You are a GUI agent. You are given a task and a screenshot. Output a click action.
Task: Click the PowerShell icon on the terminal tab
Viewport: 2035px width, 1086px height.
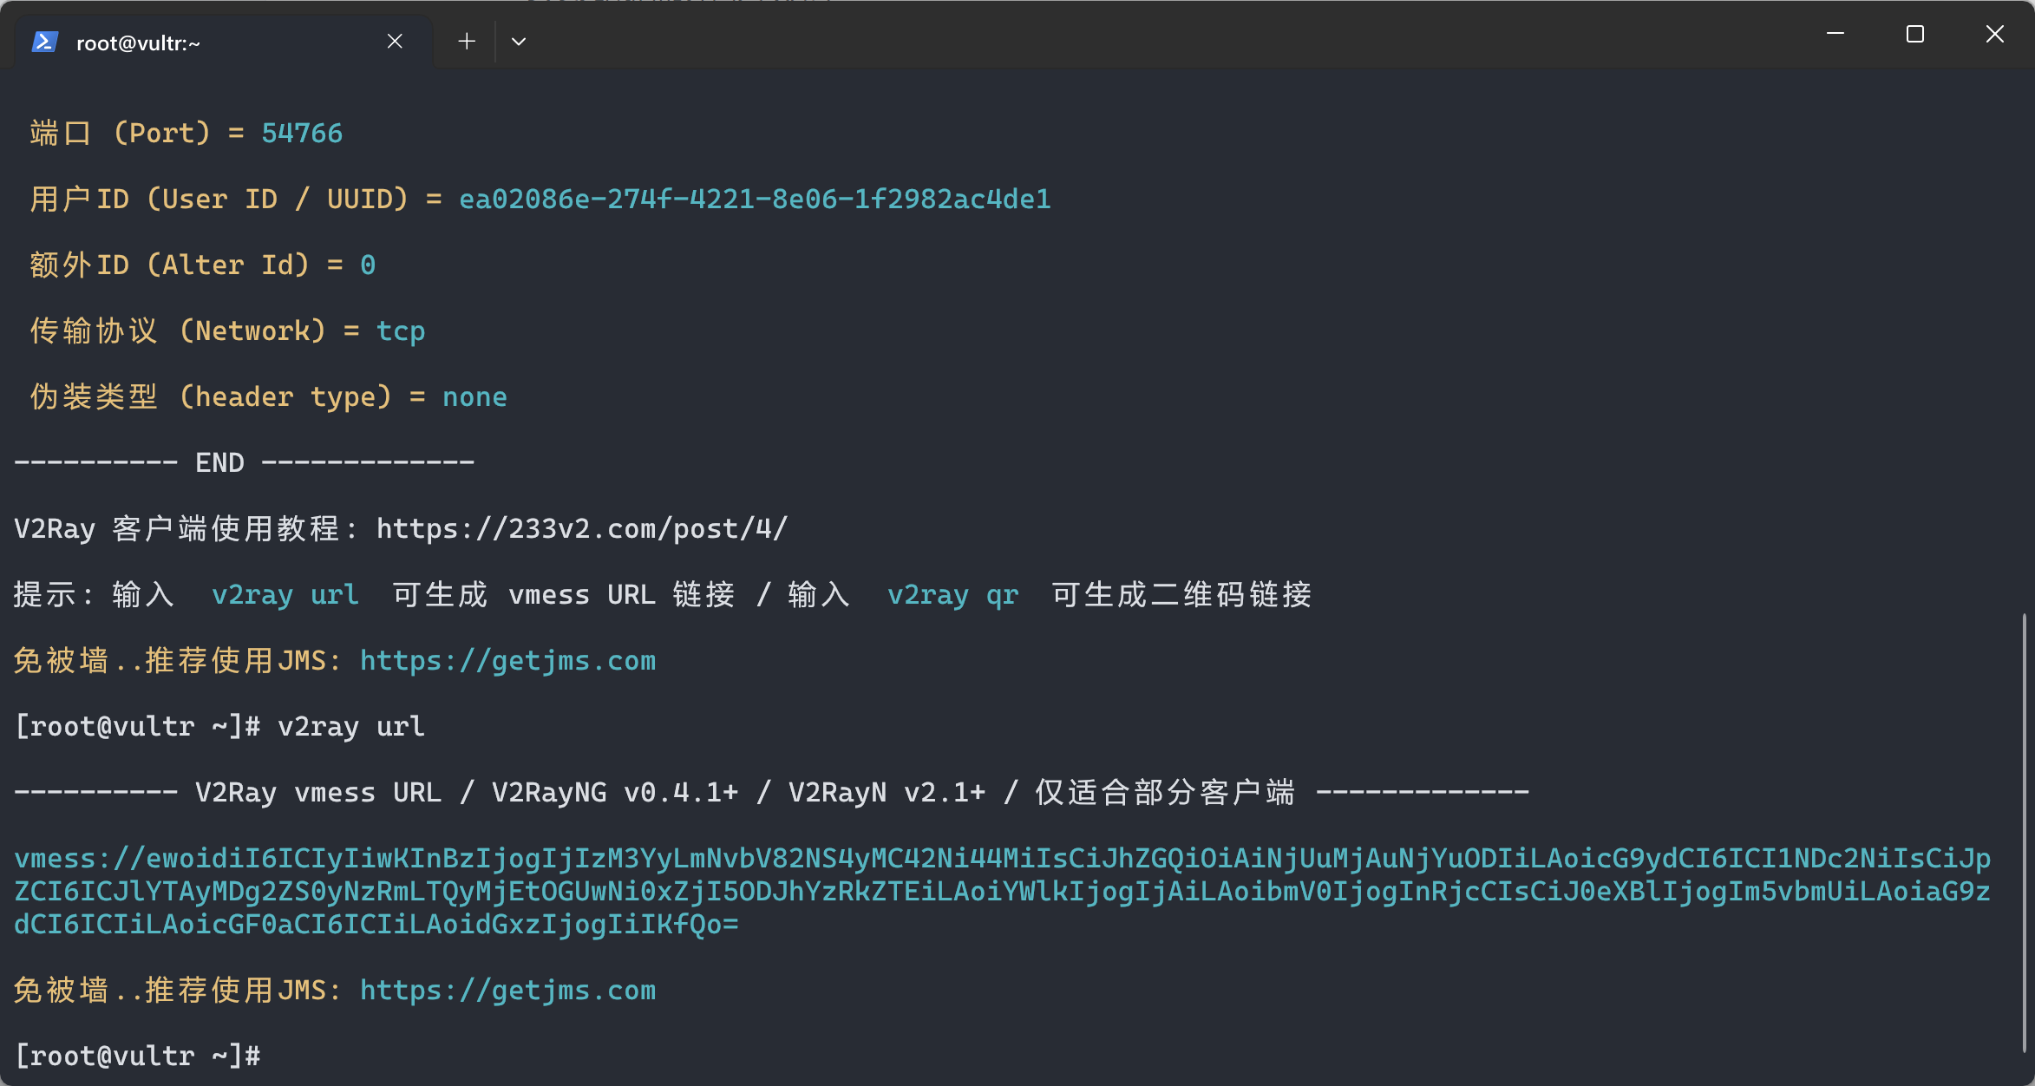click(44, 41)
